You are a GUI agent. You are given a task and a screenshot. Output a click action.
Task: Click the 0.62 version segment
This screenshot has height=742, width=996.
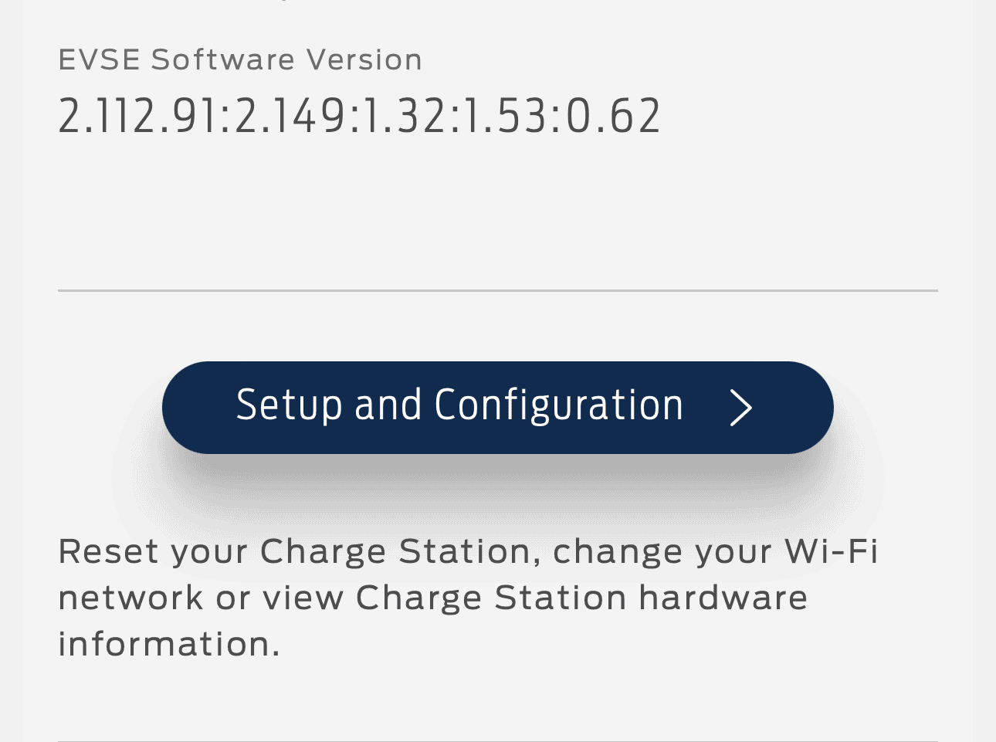(x=613, y=117)
